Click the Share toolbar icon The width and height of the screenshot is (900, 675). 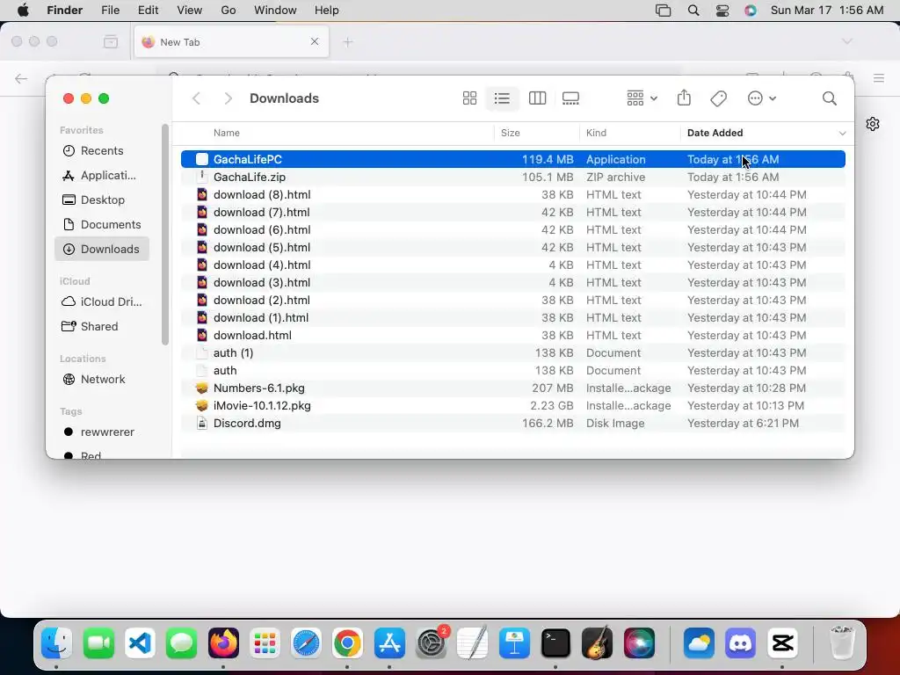point(684,98)
